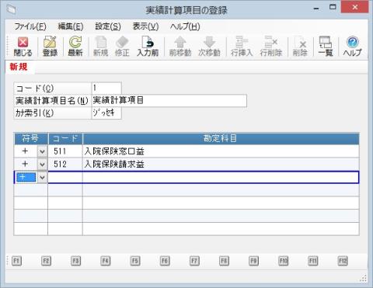Screen dimensions: 373x288
Task: Select the 新規 tab label
Action: [x=19, y=67]
